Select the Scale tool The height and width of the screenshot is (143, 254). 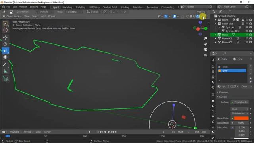pos(5,50)
